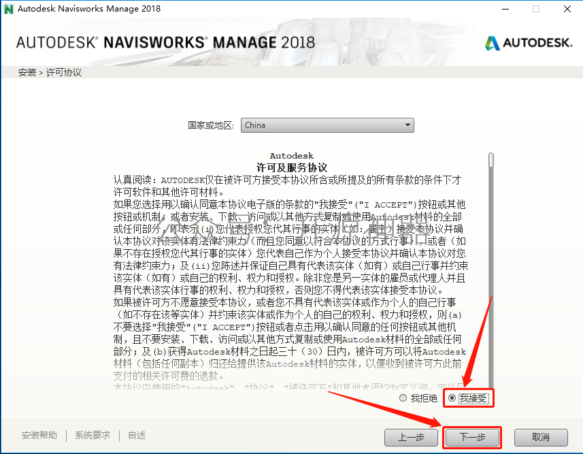This screenshot has height=454, width=583.
Task: Click the license agreement scrollbar thumb
Action: 491,160
